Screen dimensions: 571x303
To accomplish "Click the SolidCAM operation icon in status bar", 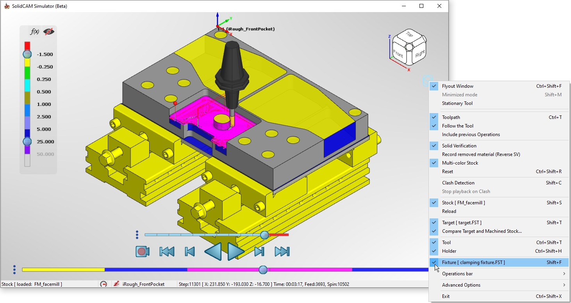I will [116, 284].
